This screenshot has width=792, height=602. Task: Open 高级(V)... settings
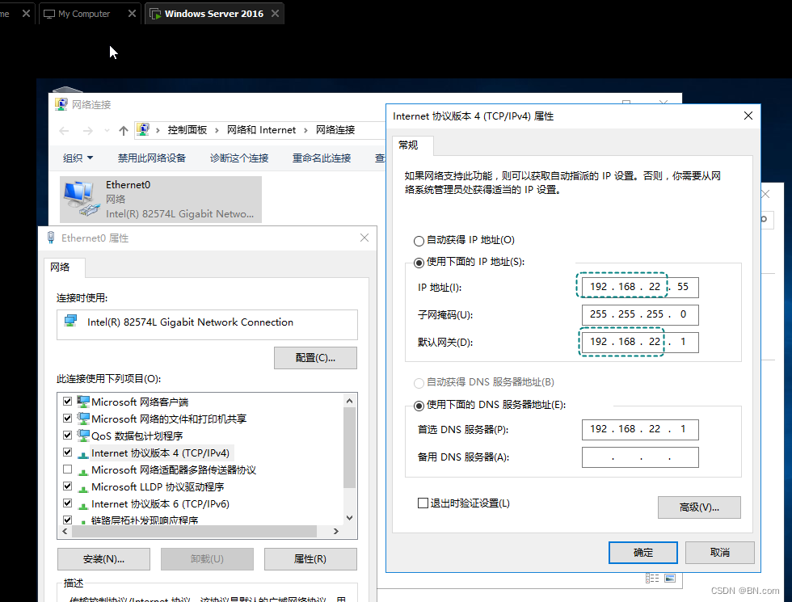click(x=699, y=507)
